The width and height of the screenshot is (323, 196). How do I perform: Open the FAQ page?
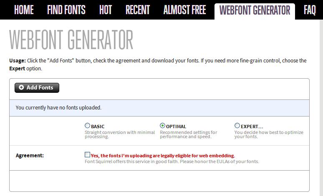pyautogui.click(x=310, y=10)
